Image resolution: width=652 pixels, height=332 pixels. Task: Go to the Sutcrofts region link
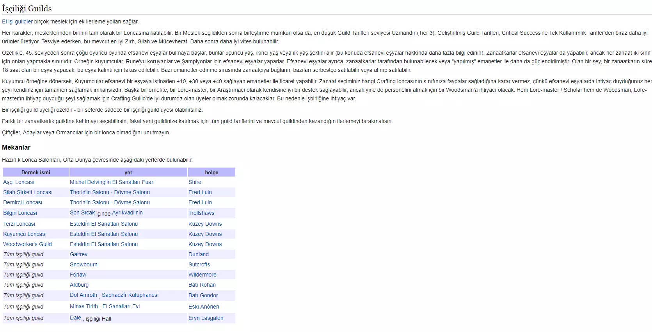pos(199,264)
